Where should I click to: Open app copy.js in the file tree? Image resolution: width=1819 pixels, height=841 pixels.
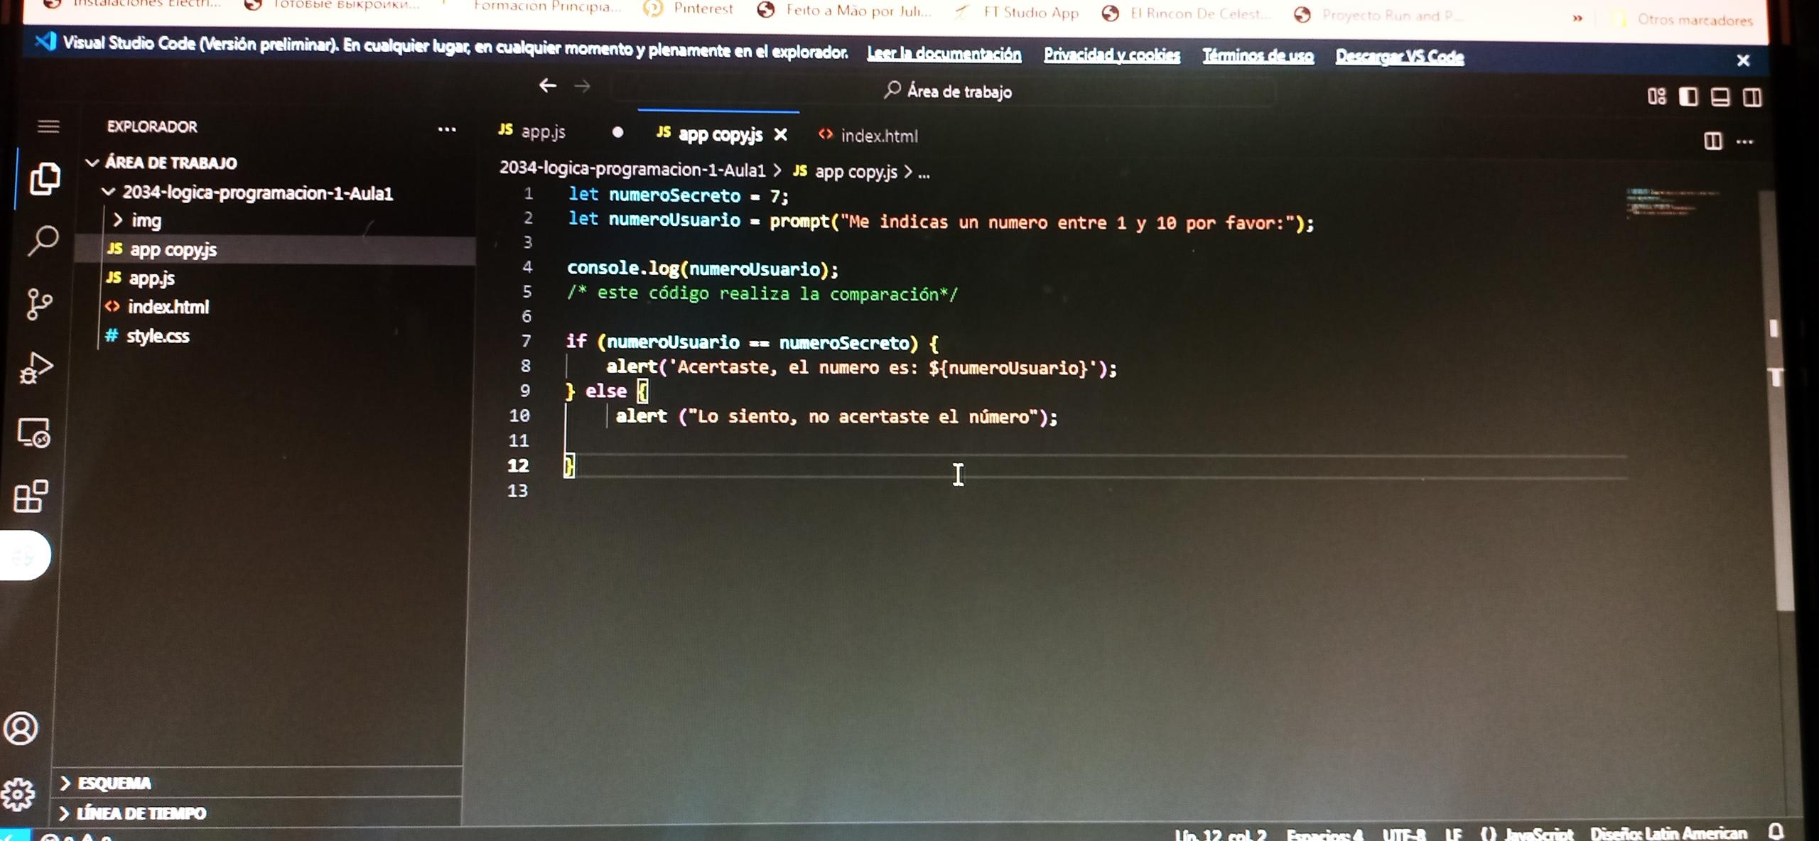click(274, 249)
